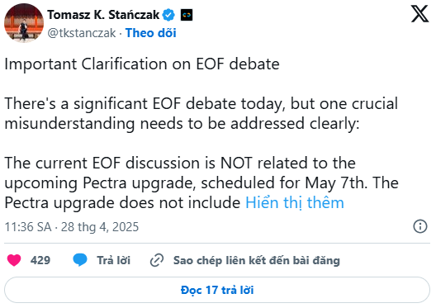Click the Tomasz K. Stańczak display name
This screenshot has height=308, width=436.
[x=103, y=15]
